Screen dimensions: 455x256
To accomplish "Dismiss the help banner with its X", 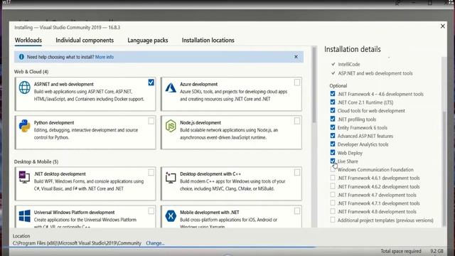I will [296, 57].
